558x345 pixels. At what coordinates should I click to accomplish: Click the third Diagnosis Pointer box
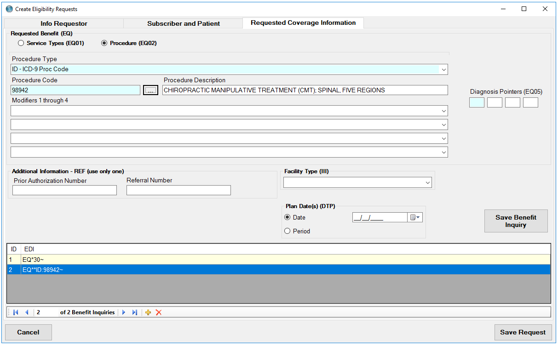(x=512, y=102)
